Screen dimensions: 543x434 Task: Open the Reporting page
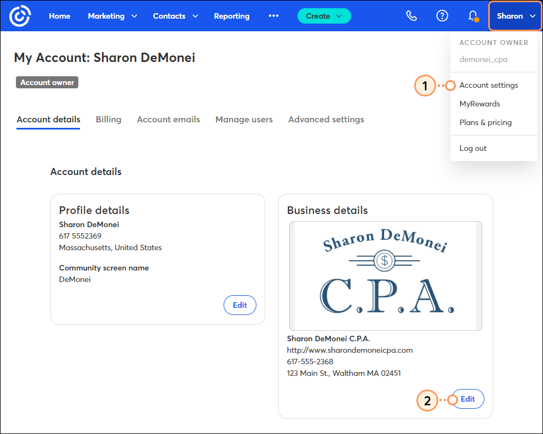click(232, 16)
